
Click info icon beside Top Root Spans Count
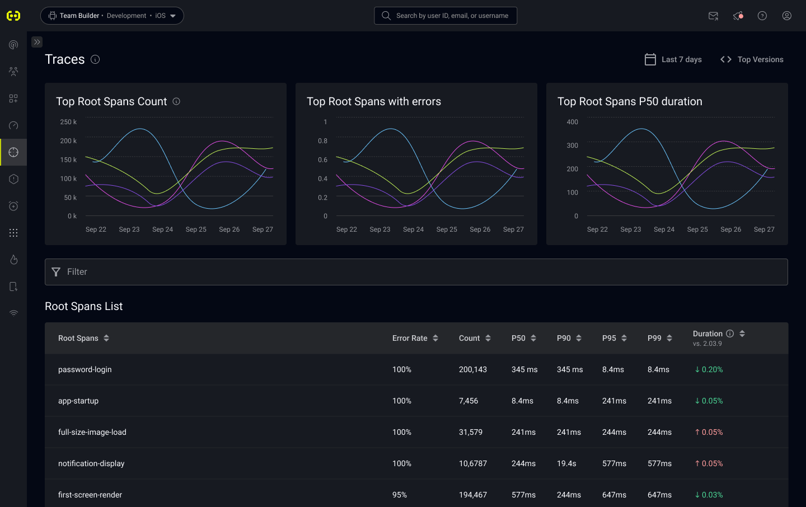pos(176,101)
